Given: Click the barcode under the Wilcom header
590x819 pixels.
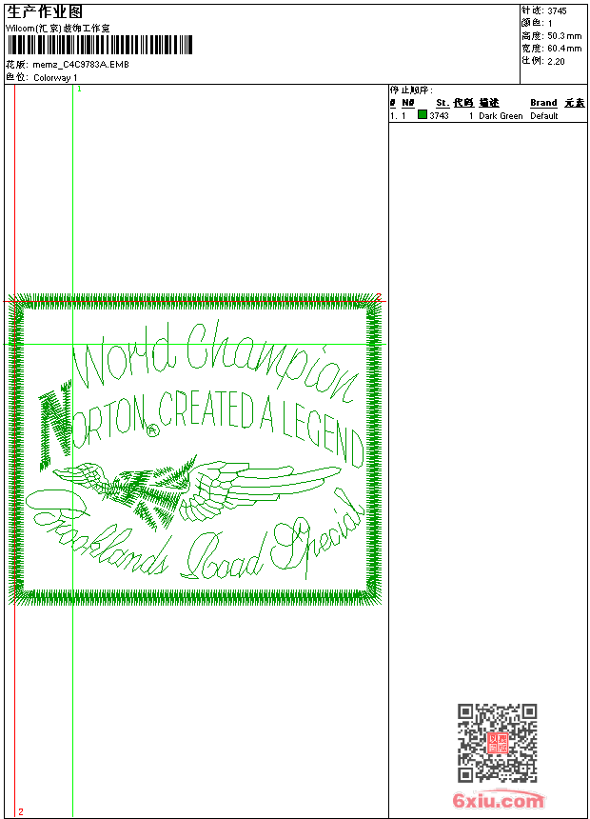Looking at the screenshot, I should (100, 45).
